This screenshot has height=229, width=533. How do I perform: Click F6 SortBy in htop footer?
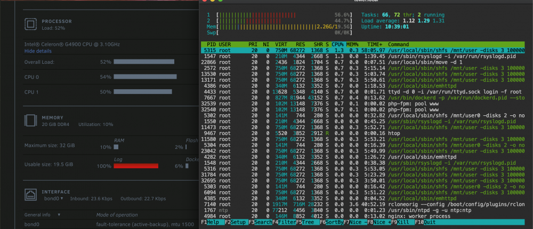pyautogui.click(x=332, y=222)
